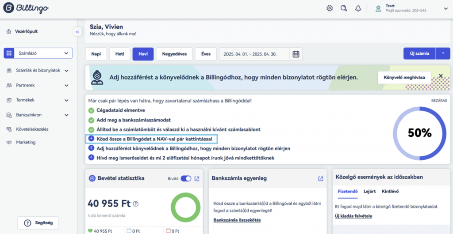This screenshot has width=453, height=234.
Task: Click the Cégadataid elmentve checkmark
Action: pyautogui.click(x=91, y=110)
